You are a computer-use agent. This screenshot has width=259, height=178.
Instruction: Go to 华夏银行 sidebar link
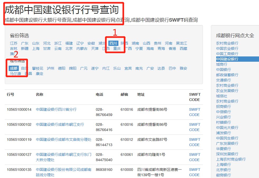point(224,149)
